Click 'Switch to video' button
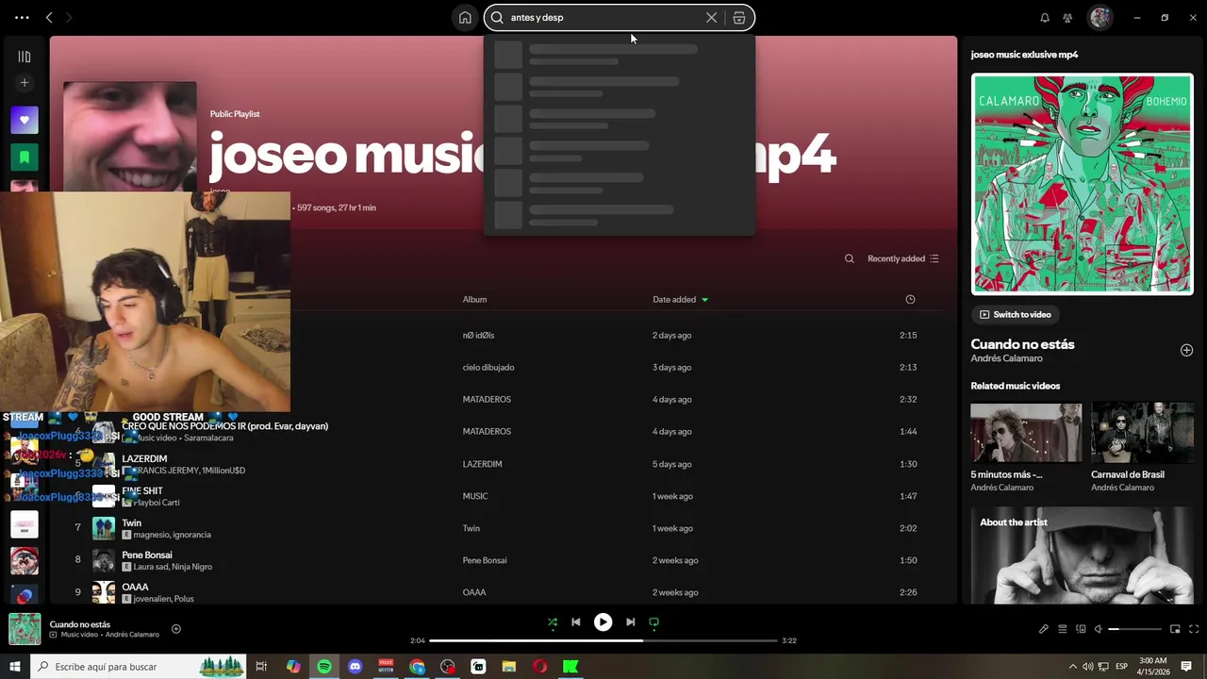Image resolution: width=1207 pixels, height=679 pixels. click(x=1015, y=314)
